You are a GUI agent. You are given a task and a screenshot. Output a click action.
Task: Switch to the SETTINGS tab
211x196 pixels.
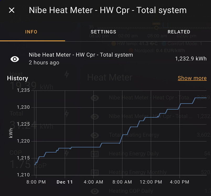103,32
